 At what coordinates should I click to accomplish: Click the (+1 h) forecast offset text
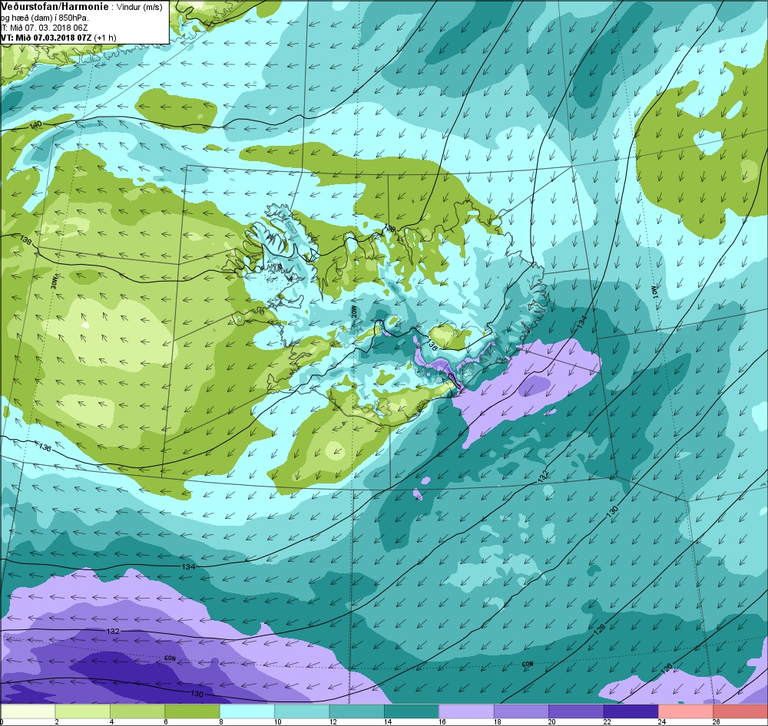104,38
